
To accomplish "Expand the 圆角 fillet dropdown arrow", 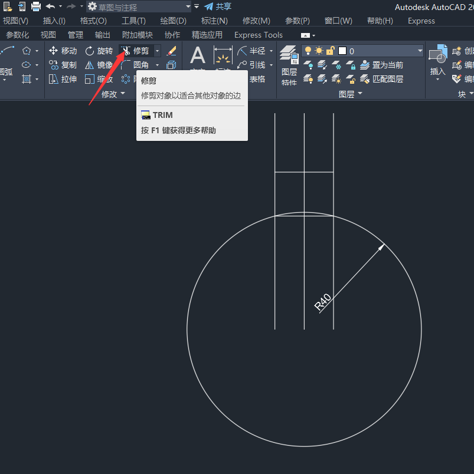I will tap(158, 65).
